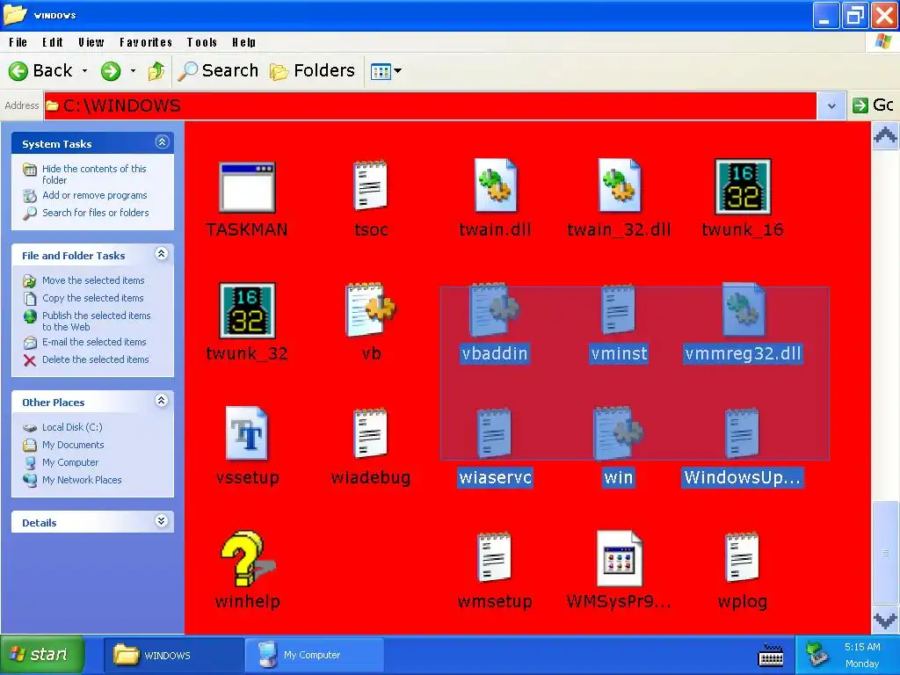Go up one folder level
The image size is (900, 675).
tap(156, 71)
